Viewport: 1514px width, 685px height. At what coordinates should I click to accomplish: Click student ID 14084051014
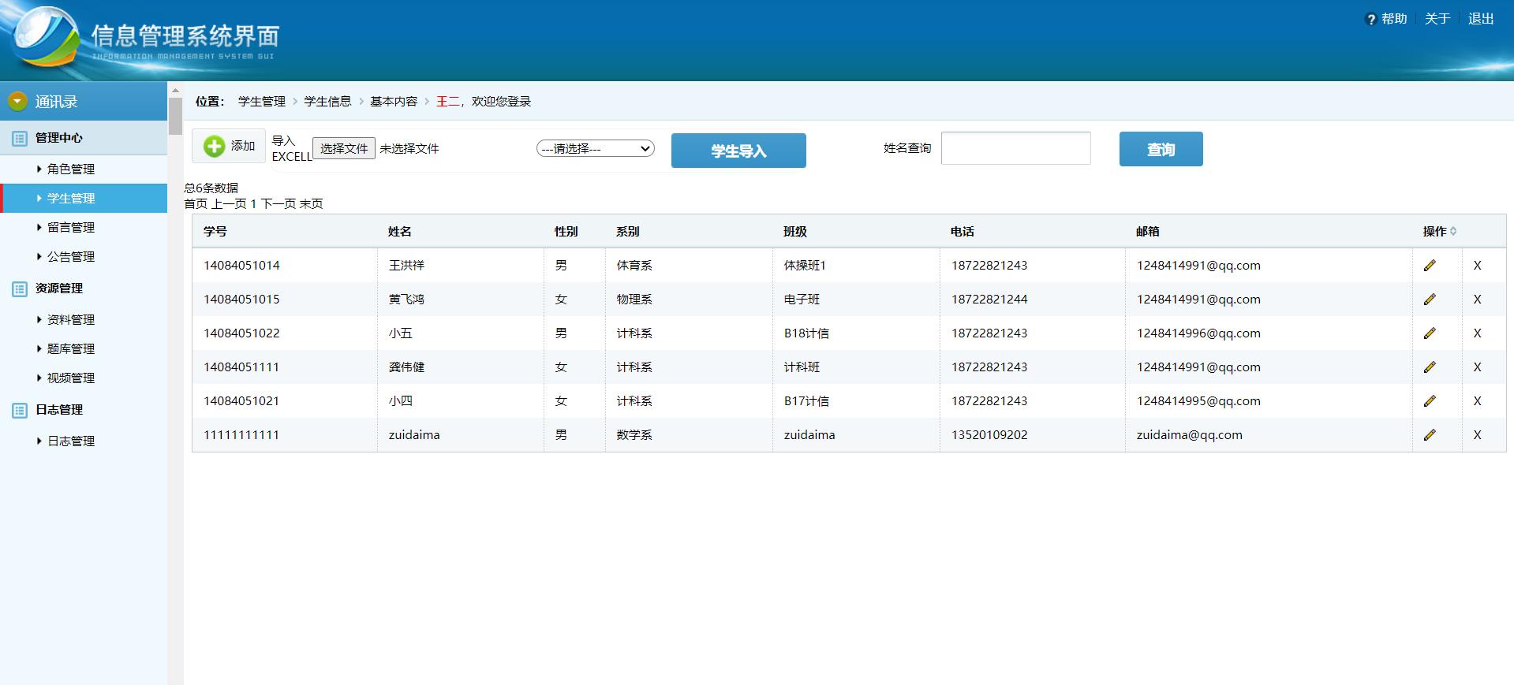click(241, 266)
